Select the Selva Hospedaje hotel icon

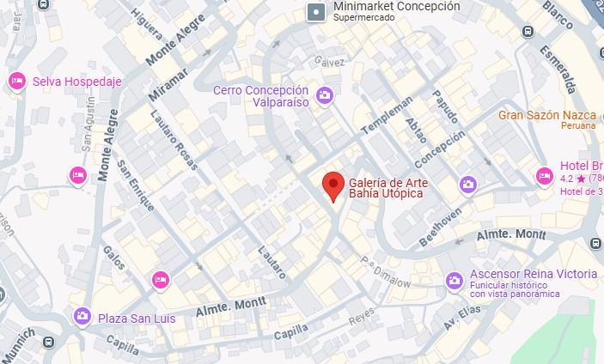17,82
